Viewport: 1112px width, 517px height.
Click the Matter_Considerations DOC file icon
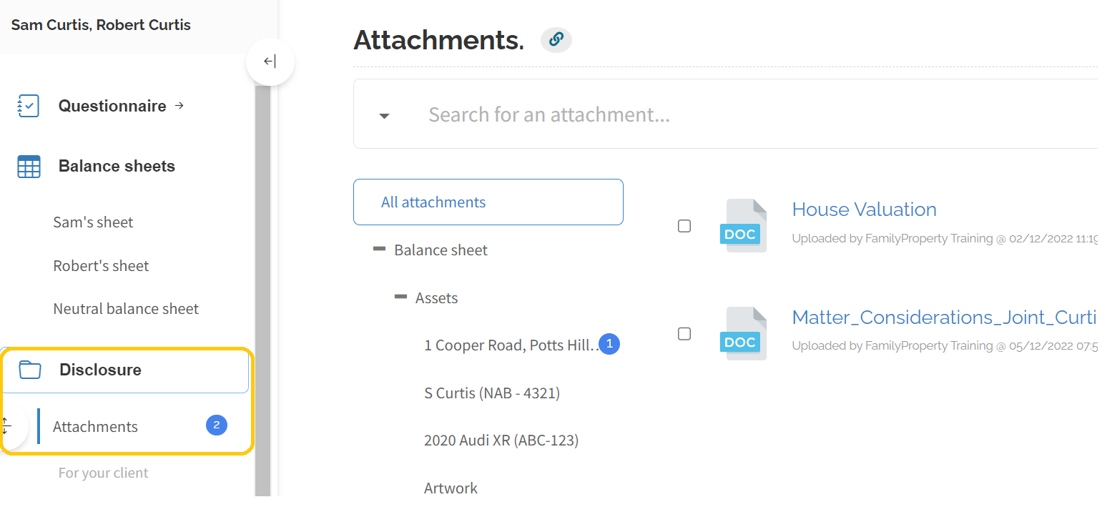pos(744,333)
